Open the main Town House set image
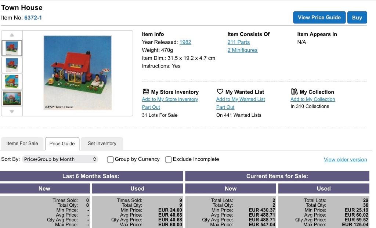Viewport: 376px width, 228px height. 78,73
